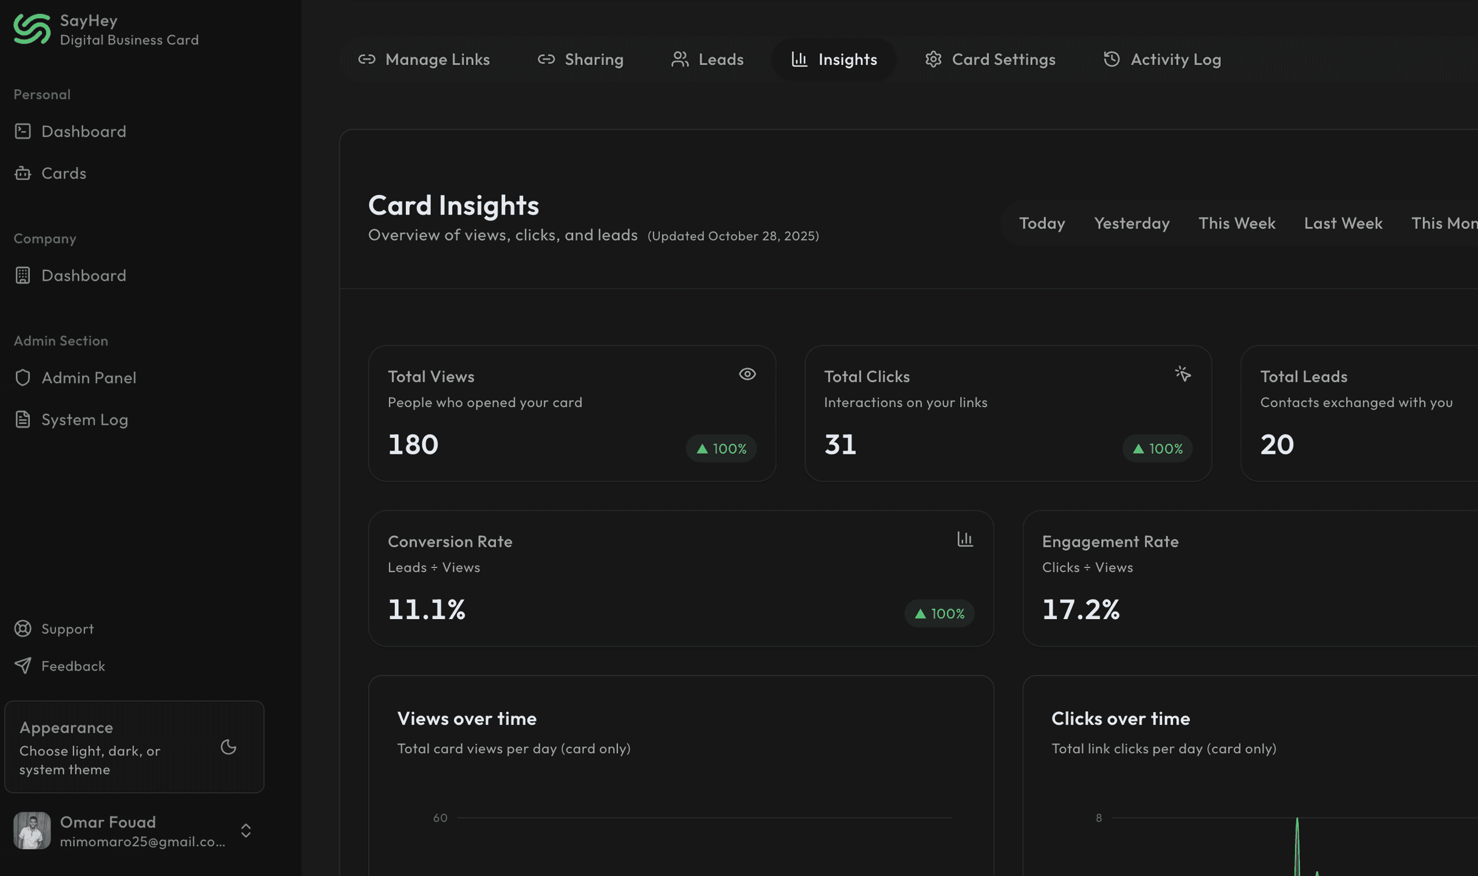Click the chain icon beside Sharing

click(546, 59)
